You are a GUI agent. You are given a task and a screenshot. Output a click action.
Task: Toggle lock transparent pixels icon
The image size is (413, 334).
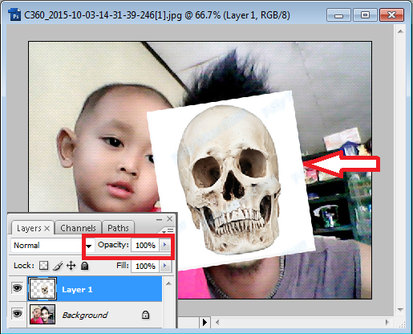[43, 266]
